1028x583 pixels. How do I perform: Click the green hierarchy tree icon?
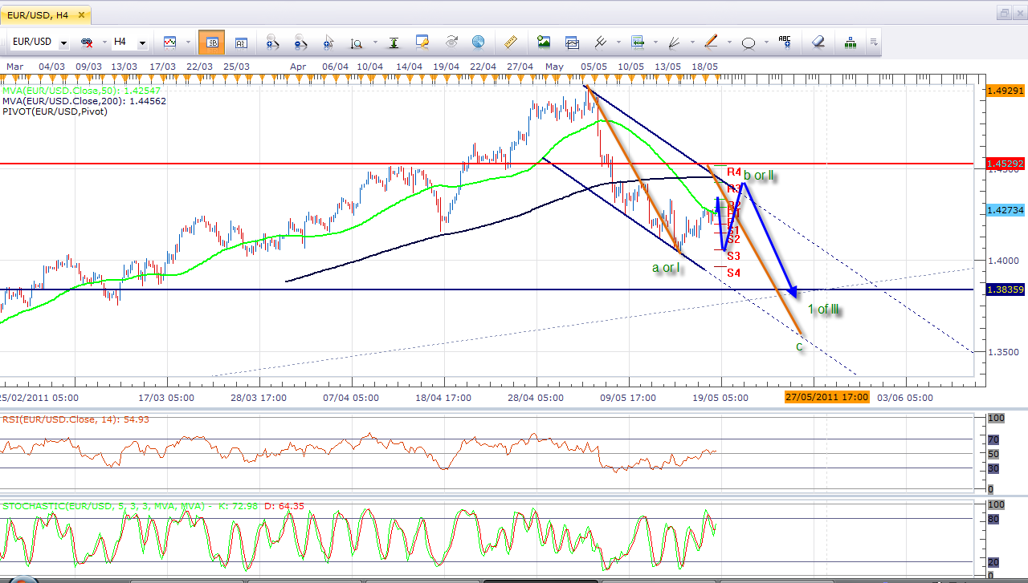tap(850, 42)
